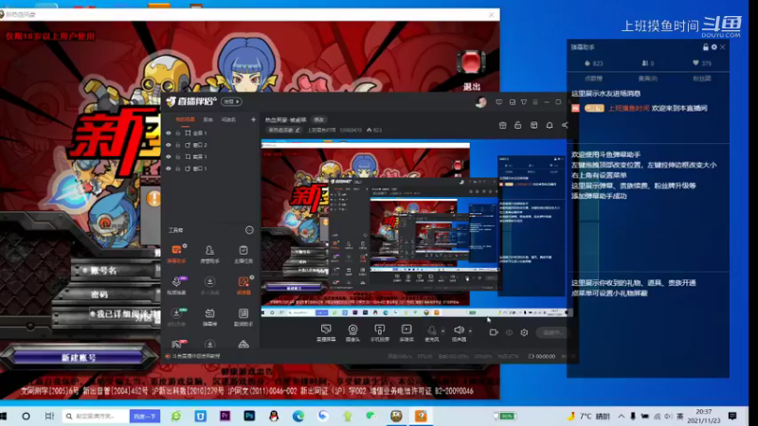Open the toolbox more options circle icon

tap(249, 230)
